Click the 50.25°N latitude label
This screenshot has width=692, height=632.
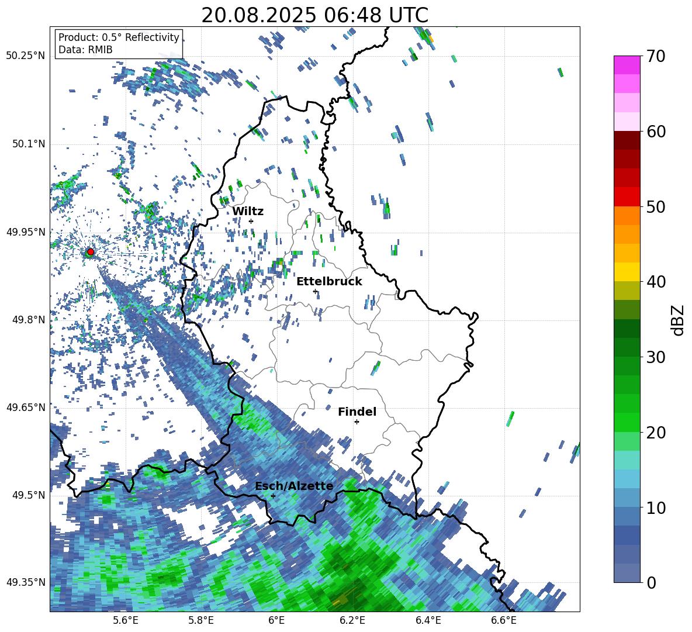pos(26,56)
